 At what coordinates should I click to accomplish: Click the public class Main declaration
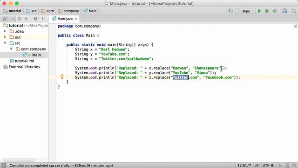pyautogui.click(x=78, y=35)
